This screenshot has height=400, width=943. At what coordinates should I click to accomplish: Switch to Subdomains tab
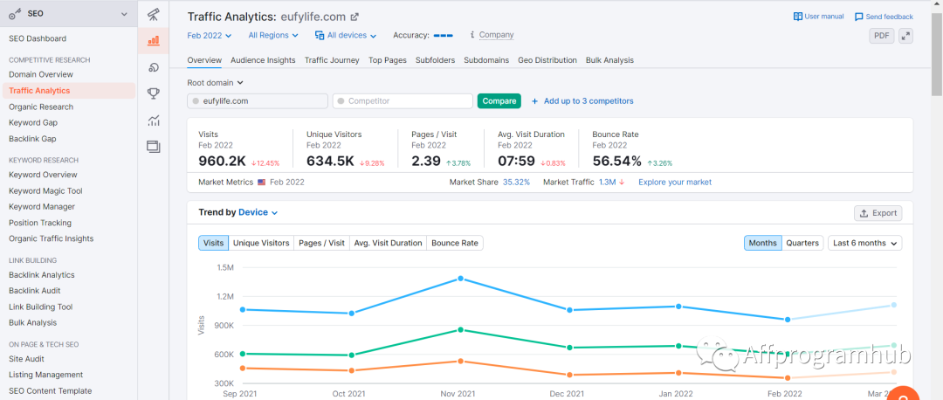486,60
